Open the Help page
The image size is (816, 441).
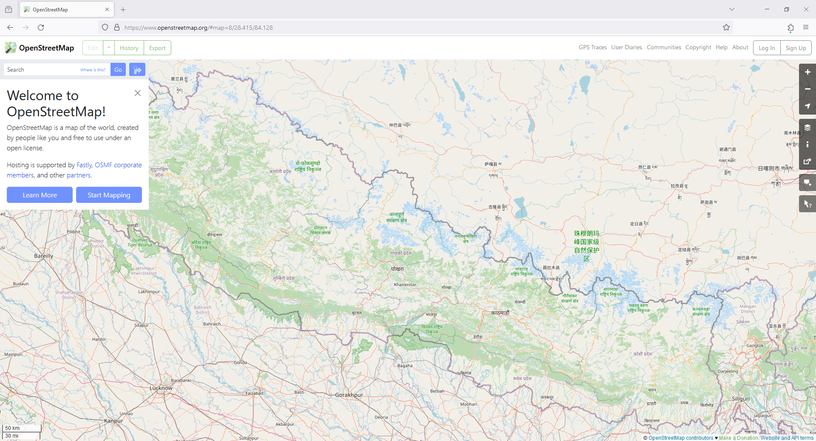(721, 47)
